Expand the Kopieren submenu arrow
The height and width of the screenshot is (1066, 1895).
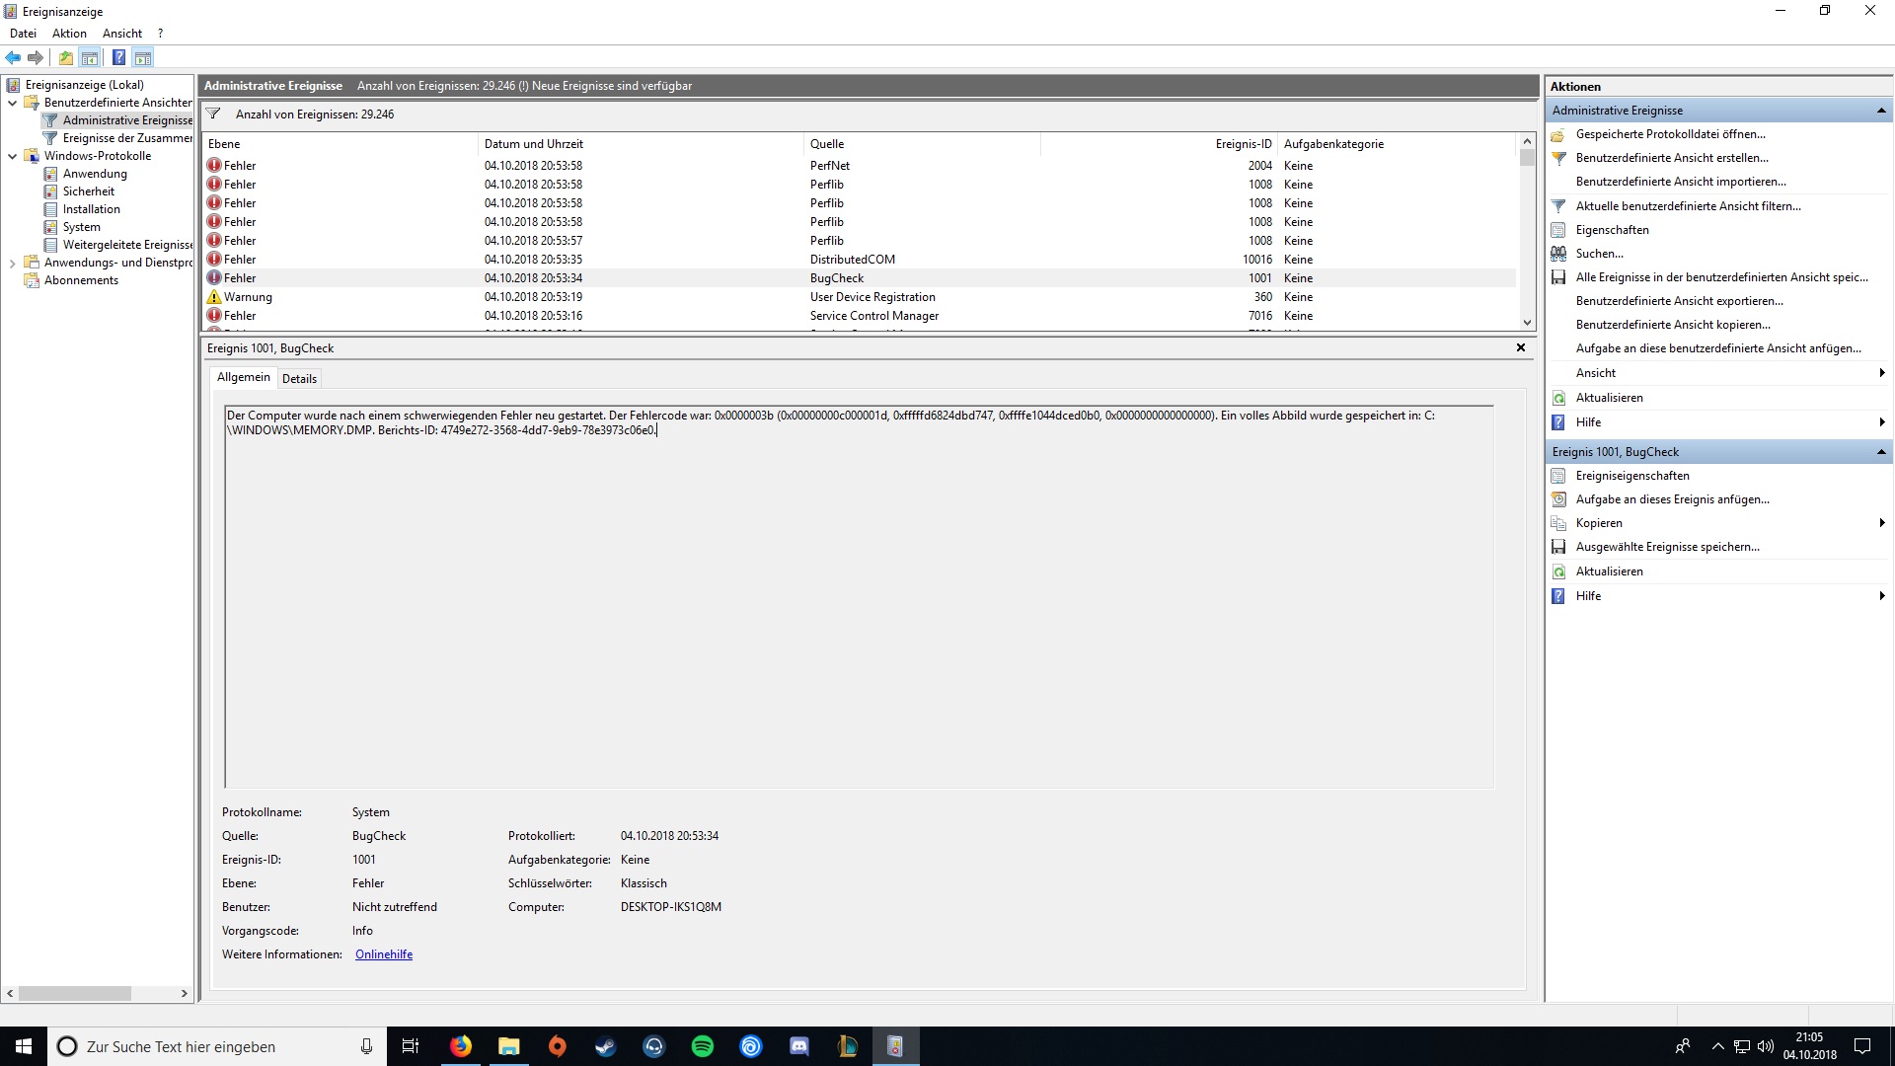[x=1881, y=523]
